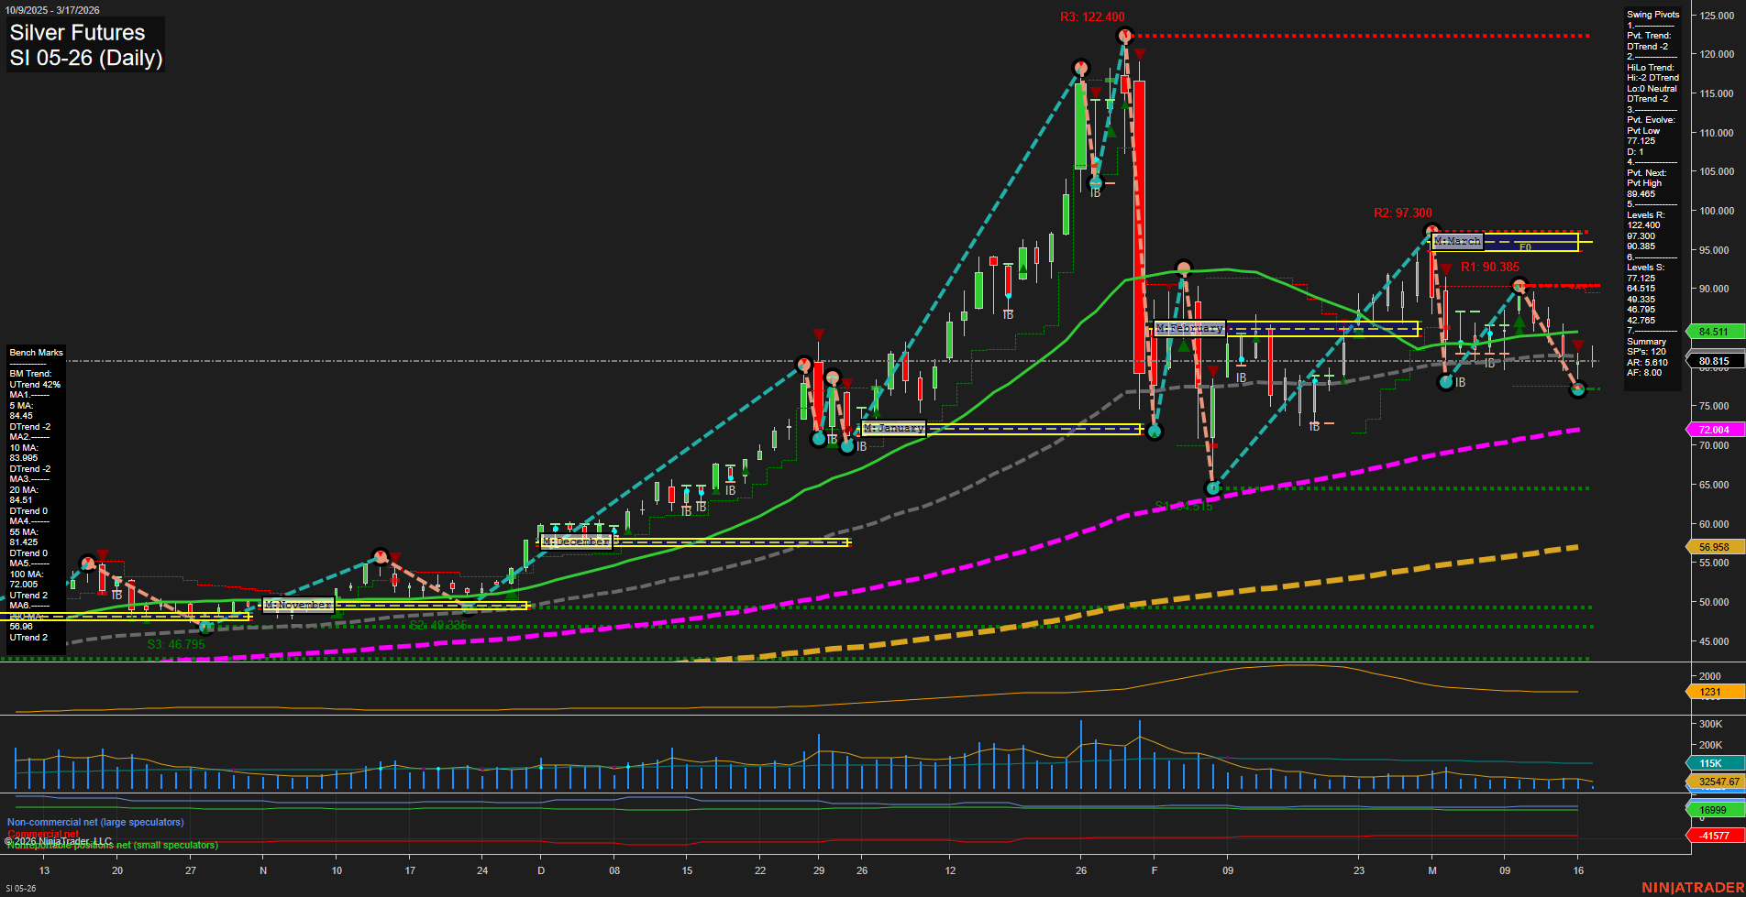Toggle the Non-commercial net (large speculators) legend

coord(94,822)
